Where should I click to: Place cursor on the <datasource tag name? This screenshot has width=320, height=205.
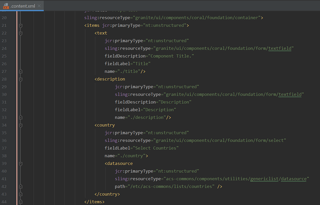pyautogui.click(x=119, y=163)
